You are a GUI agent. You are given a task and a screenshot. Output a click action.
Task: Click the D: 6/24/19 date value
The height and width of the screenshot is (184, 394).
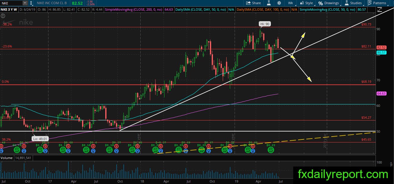pos(27,9)
